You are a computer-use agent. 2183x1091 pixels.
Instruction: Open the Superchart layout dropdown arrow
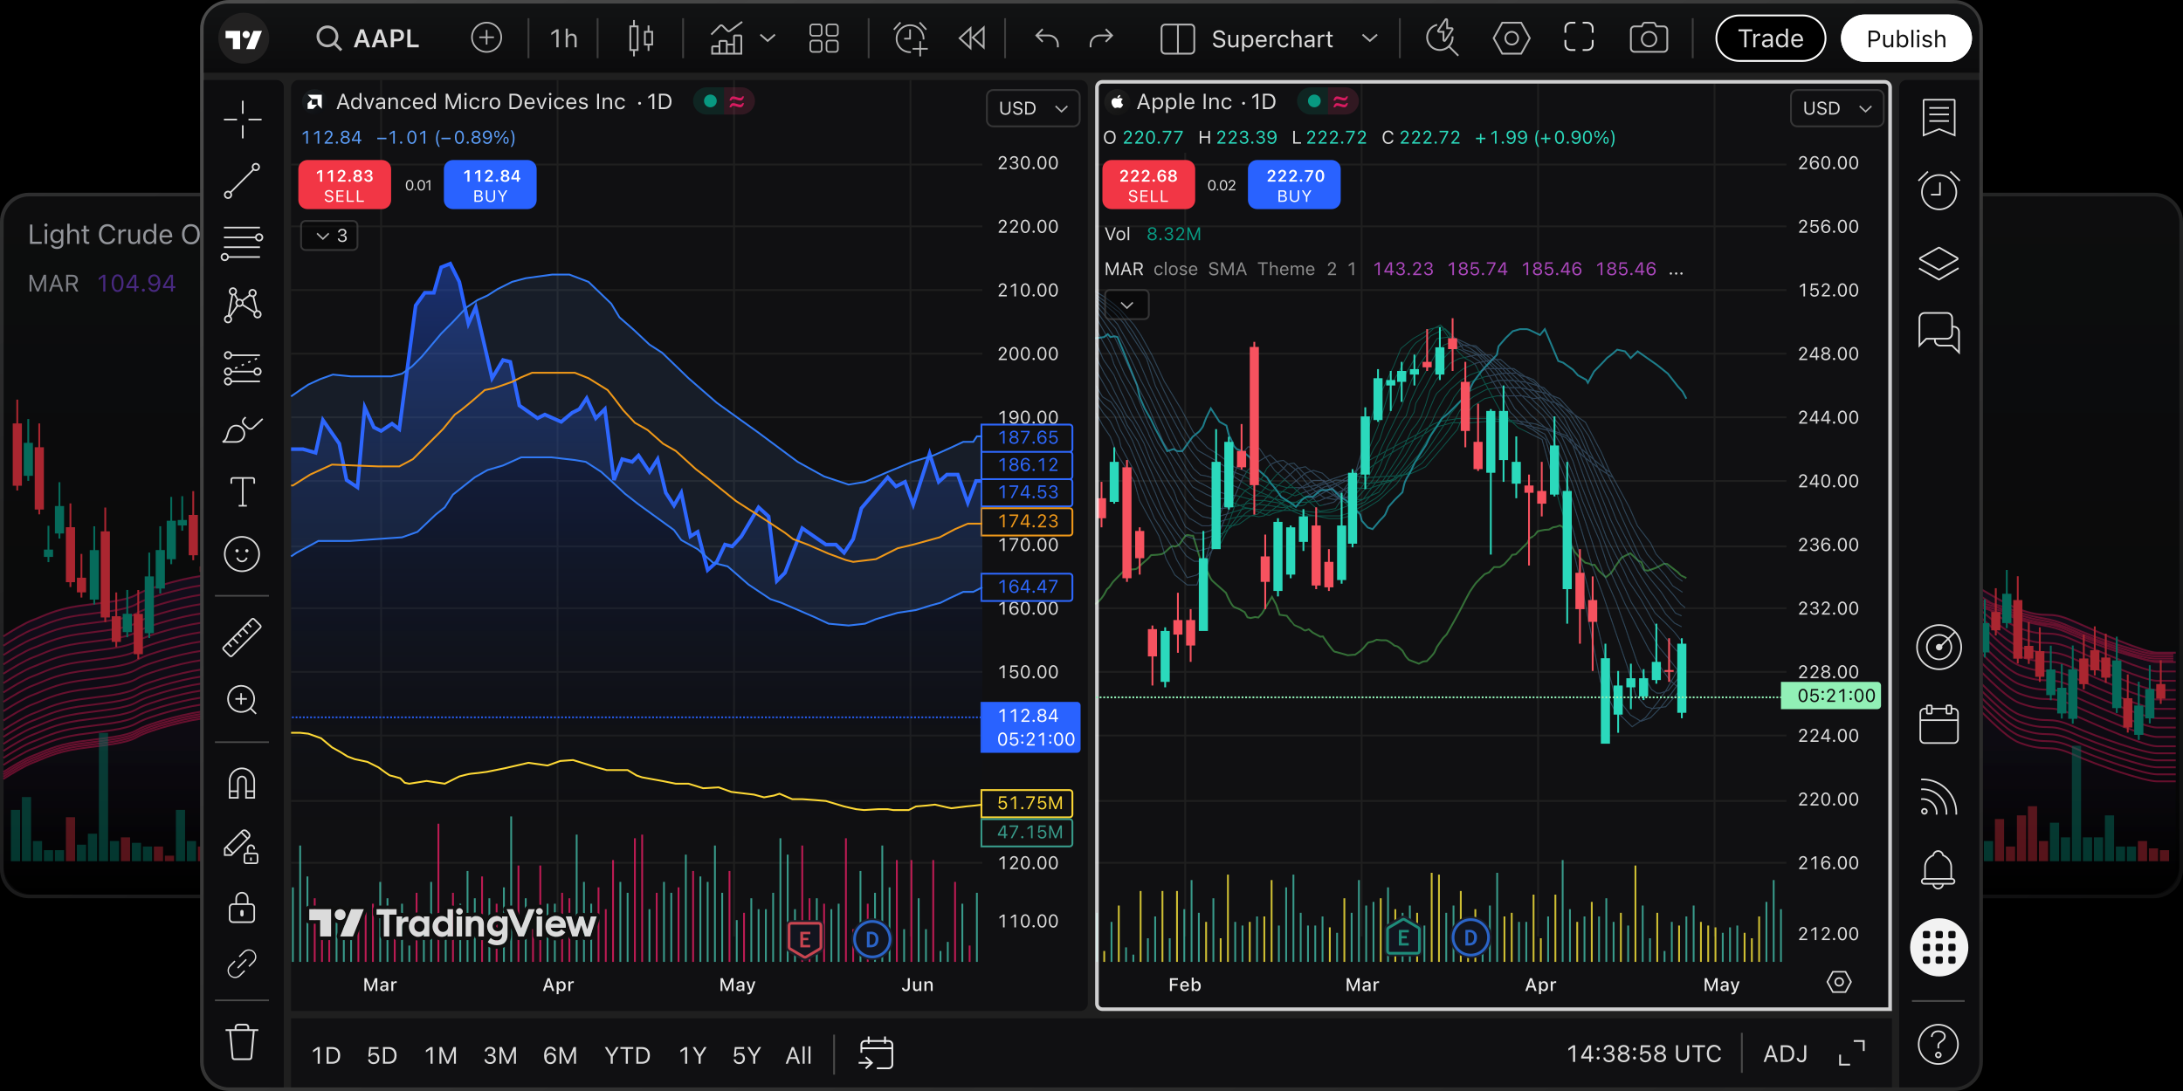point(1370,38)
